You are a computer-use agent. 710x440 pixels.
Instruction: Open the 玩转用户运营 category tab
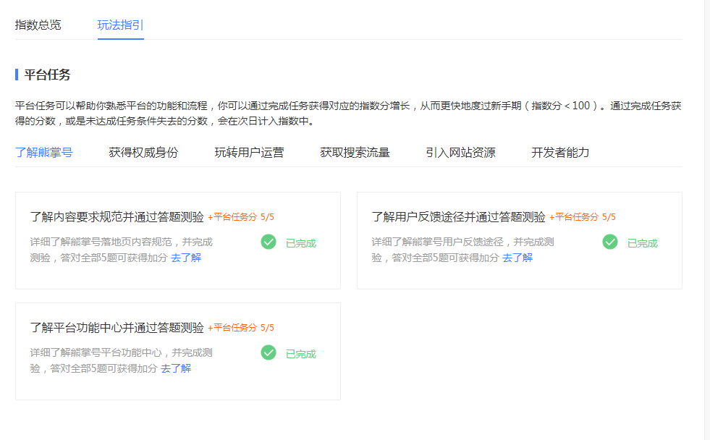coord(249,152)
